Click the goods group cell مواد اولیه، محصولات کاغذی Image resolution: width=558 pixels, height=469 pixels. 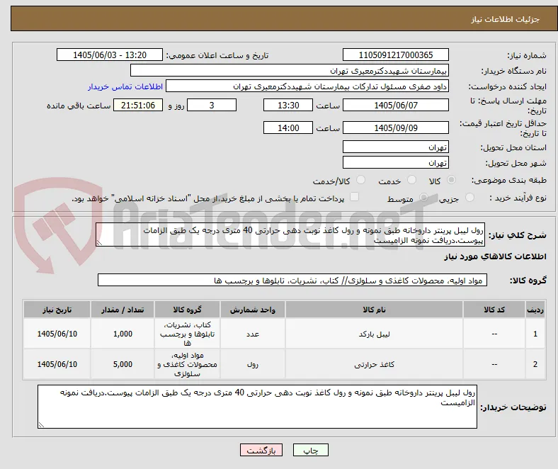click(x=187, y=364)
